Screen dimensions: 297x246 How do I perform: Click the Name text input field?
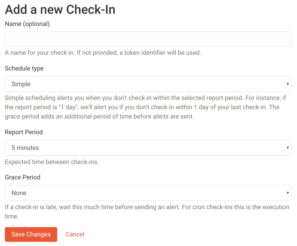[148, 39]
